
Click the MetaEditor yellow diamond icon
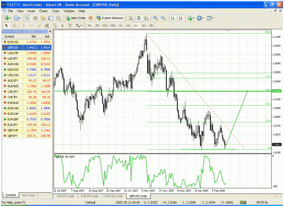coord(90,18)
